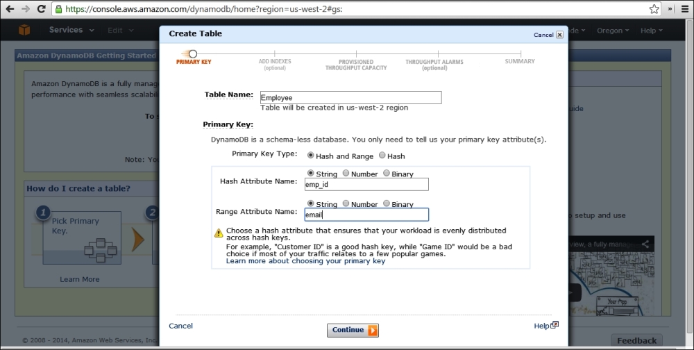Go to Primary Key wizard step
The width and height of the screenshot is (694, 350).
(194, 58)
